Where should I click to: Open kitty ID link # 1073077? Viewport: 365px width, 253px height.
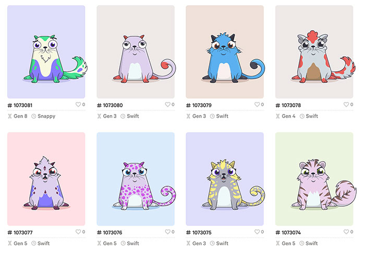[x=20, y=232]
